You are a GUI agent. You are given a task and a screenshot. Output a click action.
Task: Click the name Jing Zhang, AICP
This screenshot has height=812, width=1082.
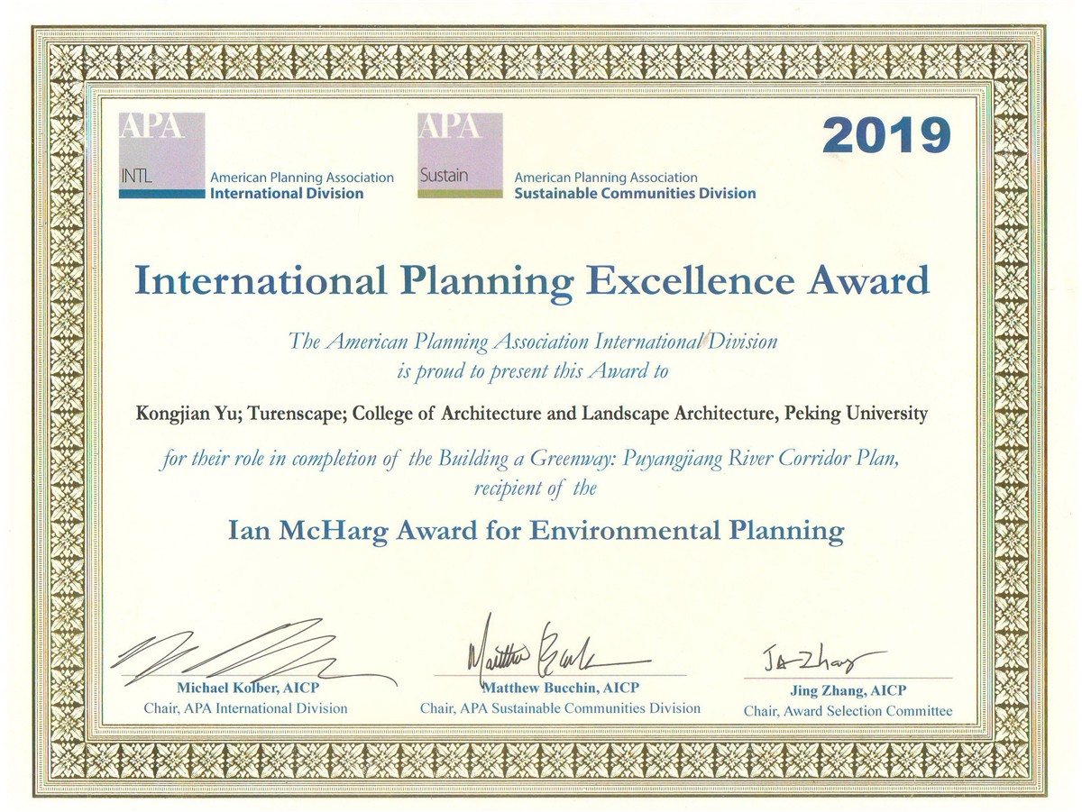(x=848, y=690)
